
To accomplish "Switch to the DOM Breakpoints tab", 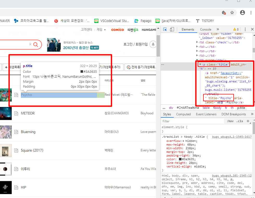I will [x=234, y=114].
